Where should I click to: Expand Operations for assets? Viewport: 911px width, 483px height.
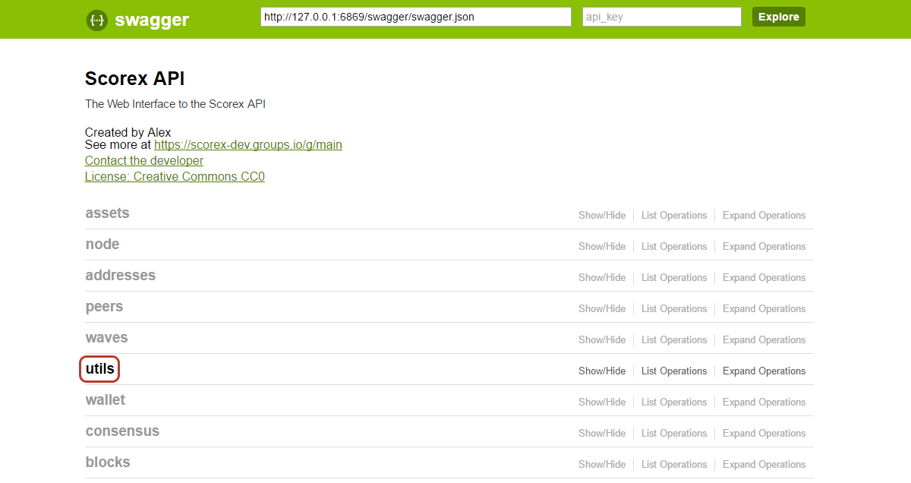(764, 215)
